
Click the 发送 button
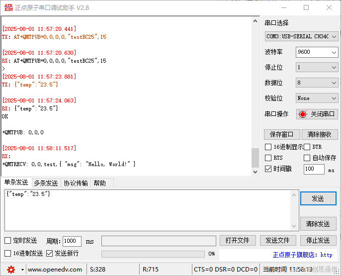click(318, 198)
